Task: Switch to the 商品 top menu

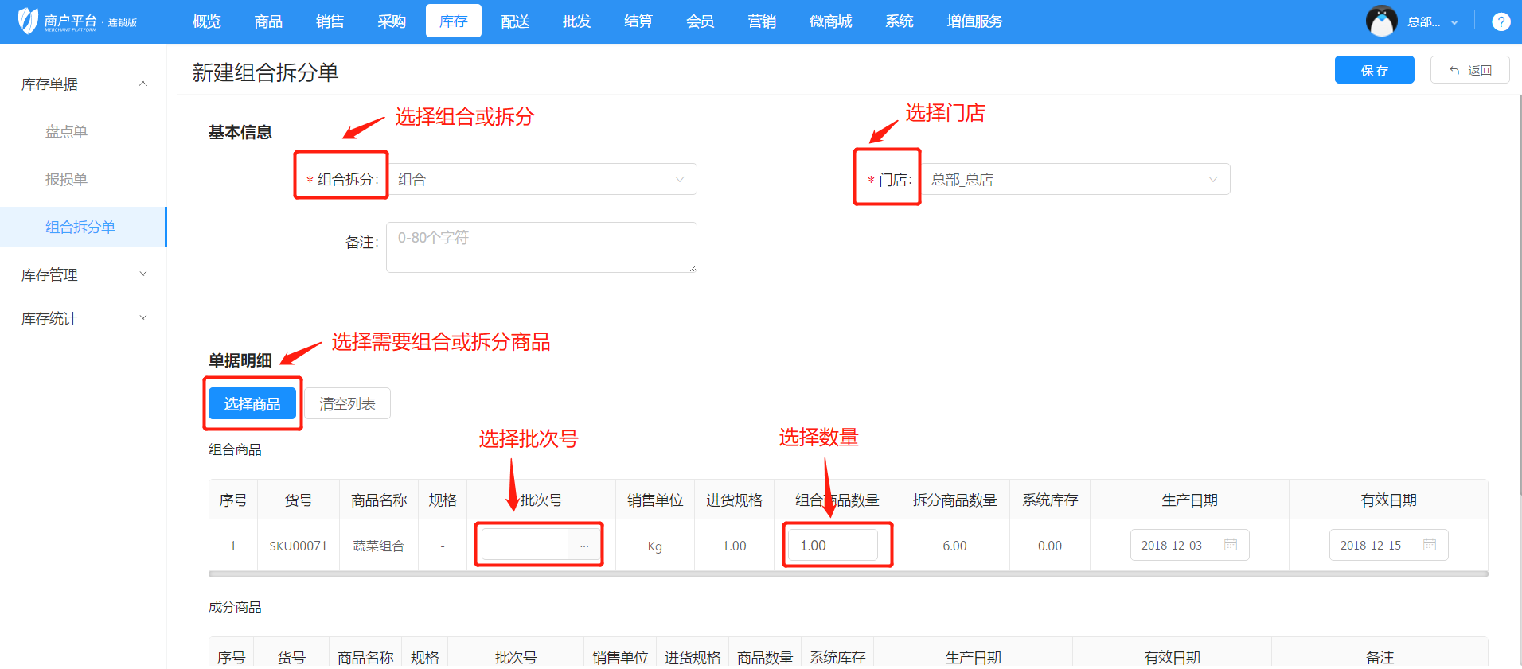Action: click(268, 21)
